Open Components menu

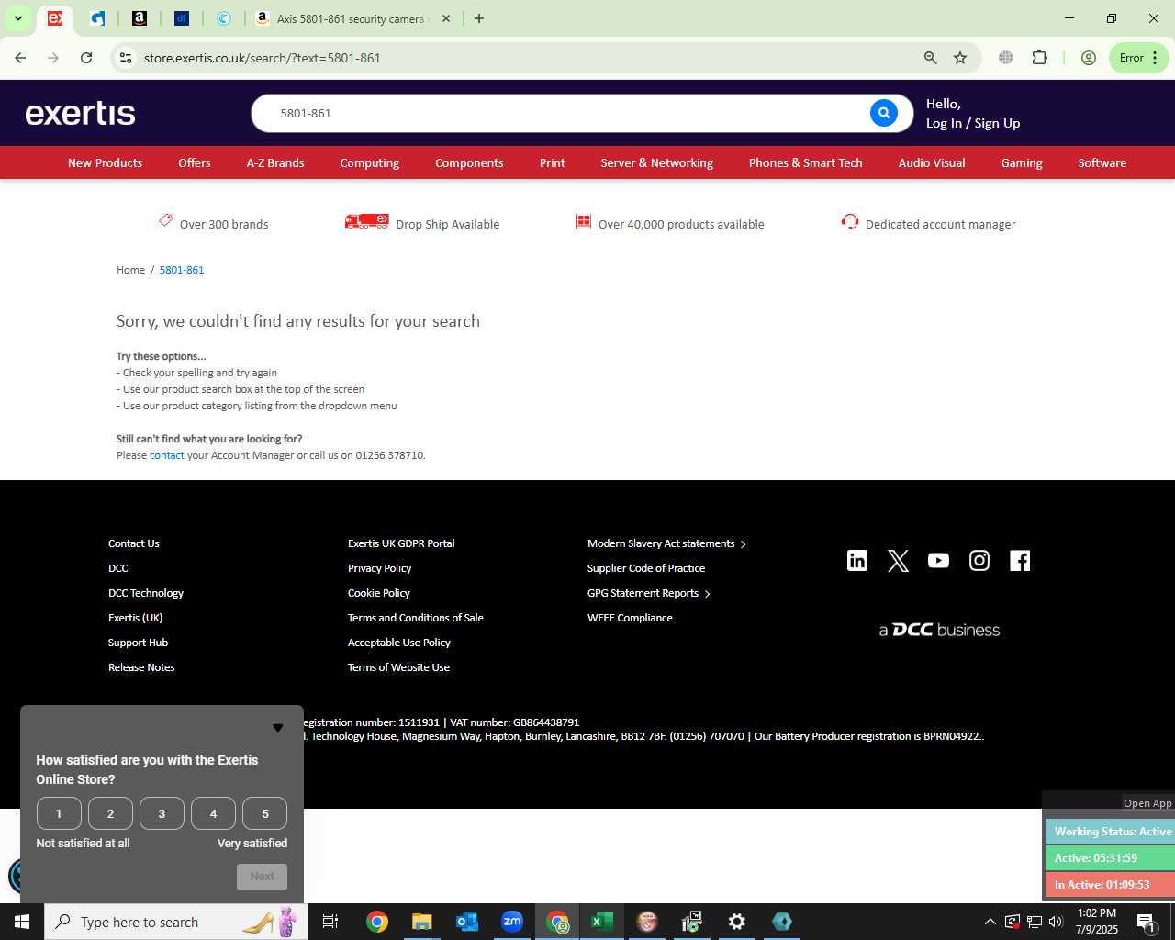pyautogui.click(x=469, y=162)
